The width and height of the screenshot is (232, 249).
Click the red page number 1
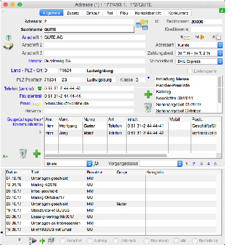click(187, 164)
